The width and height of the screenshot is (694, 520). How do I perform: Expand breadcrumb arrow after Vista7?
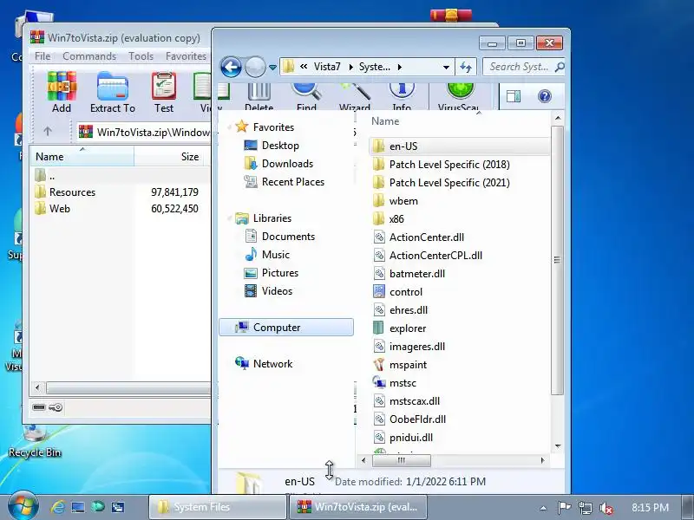[x=351, y=68]
